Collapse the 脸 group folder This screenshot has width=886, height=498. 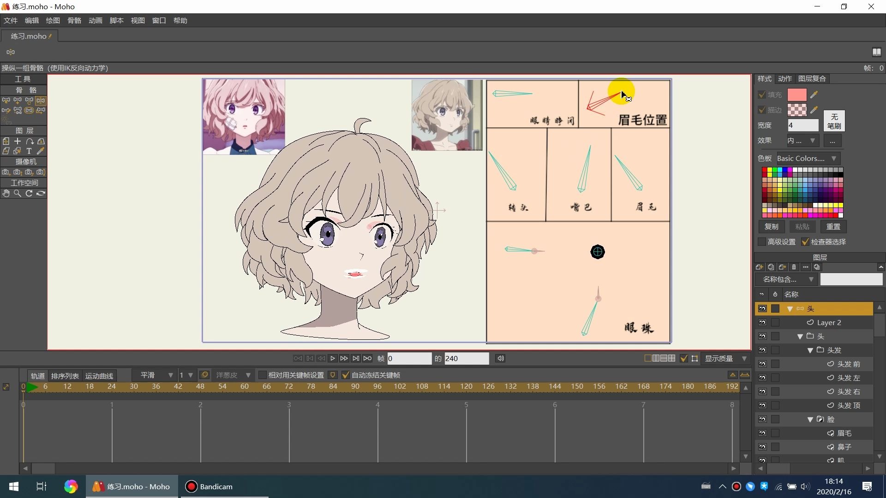[x=810, y=420]
